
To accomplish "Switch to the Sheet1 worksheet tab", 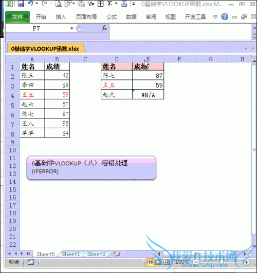I will [x=71, y=254].
